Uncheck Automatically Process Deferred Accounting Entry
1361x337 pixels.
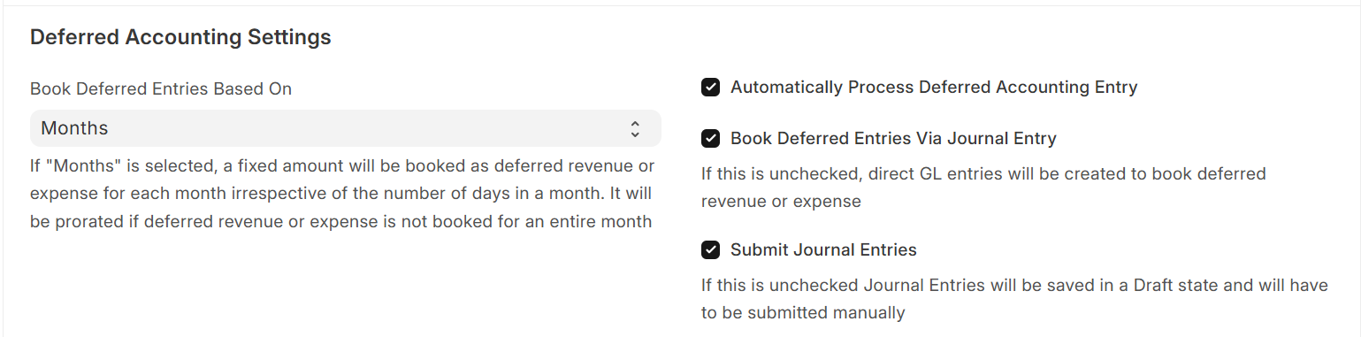point(710,88)
